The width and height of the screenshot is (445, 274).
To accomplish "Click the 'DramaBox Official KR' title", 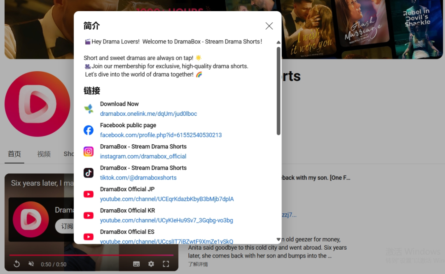I will (127, 211).
